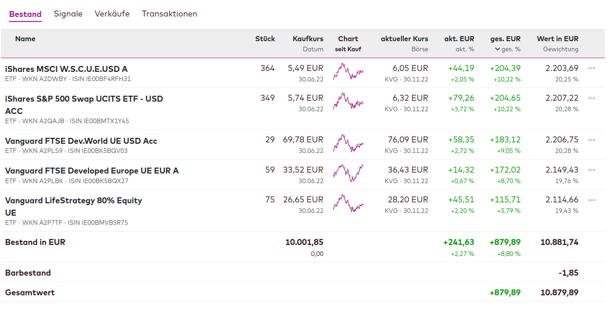The height and width of the screenshot is (315, 609).
Task: Sort by the Stück column header
Action: [265, 39]
